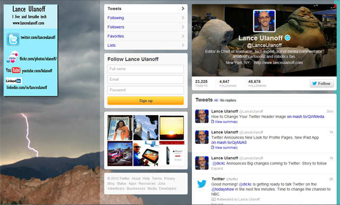Click the Help footer link
This screenshot has height=205, width=340.
click(146, 178)
